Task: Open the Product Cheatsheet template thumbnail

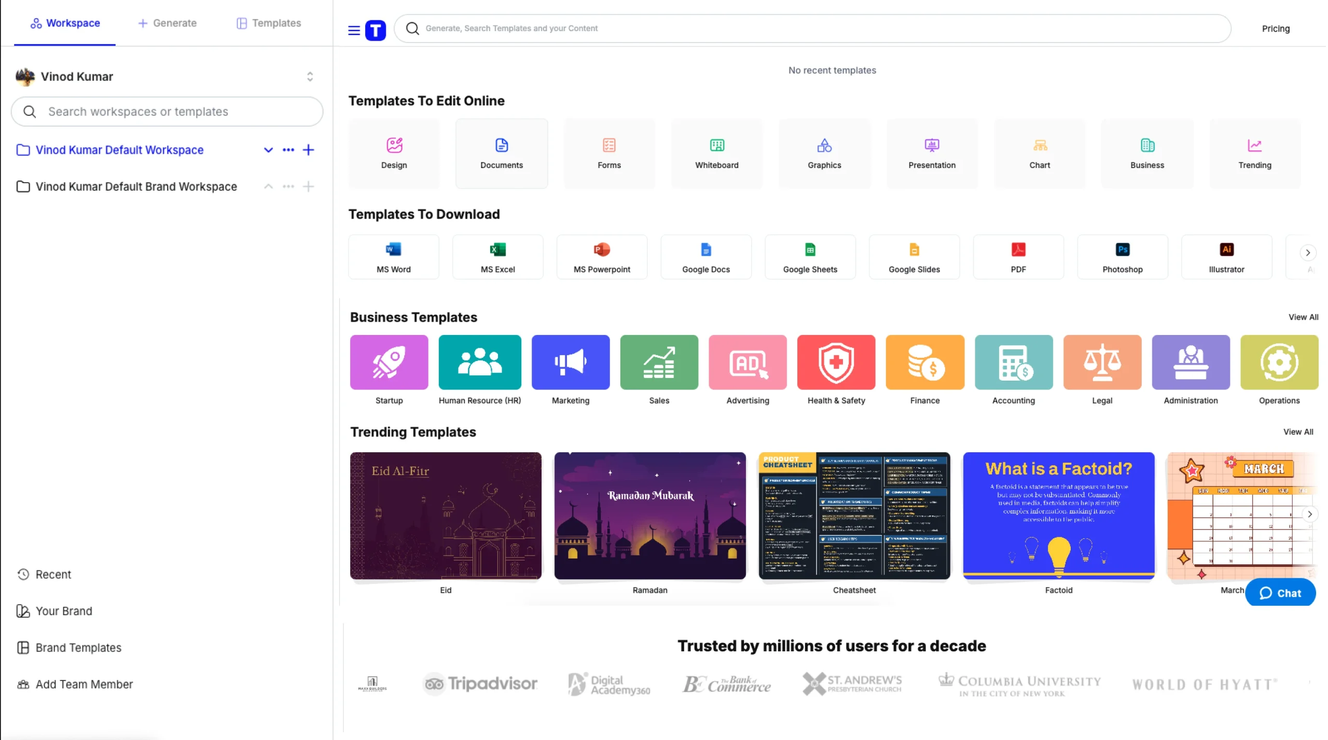Action: [854, 515]
